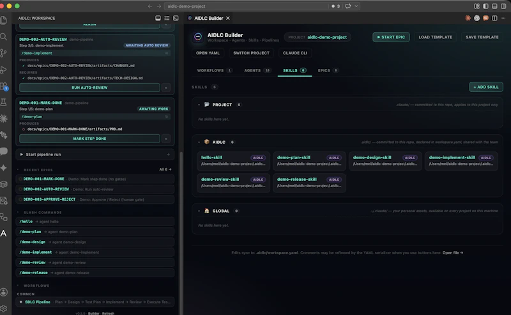Viewport: 511px width, 315px height.
Task: Copy the /demo-implement command
Action: (x=167, y=53)
